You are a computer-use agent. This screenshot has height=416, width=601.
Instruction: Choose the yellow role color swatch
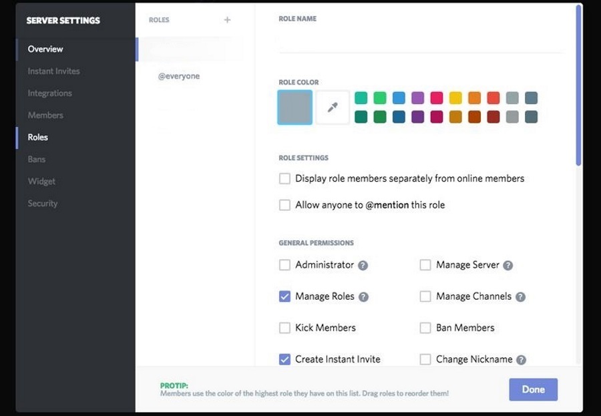coord(455,97)
